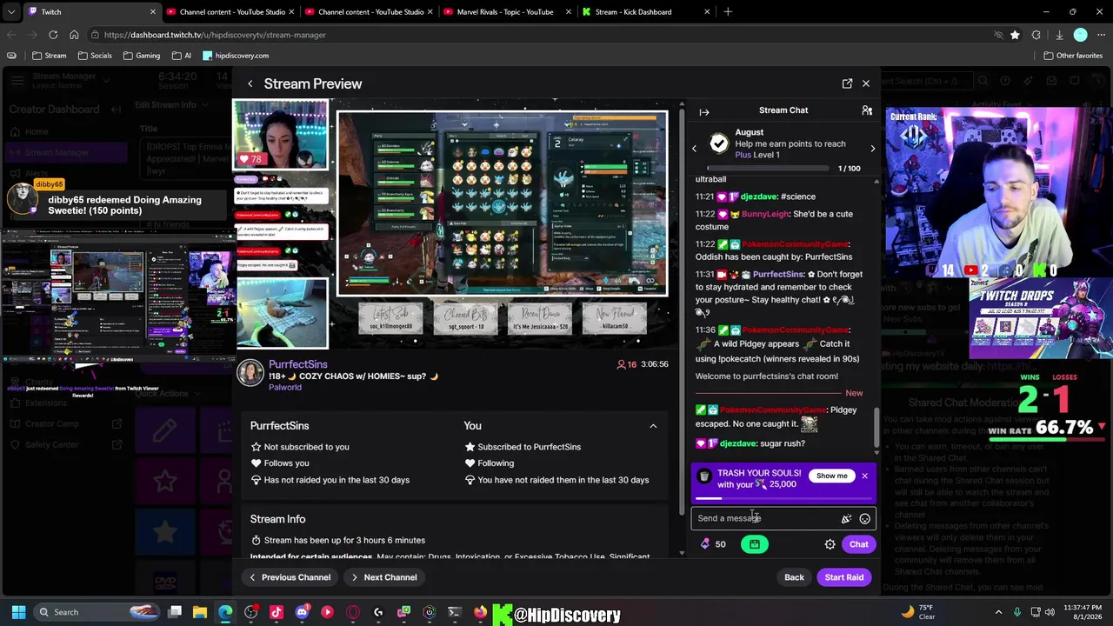Go to Next Channel
This screenshot has height=626, width=1113.
(384, 577)
